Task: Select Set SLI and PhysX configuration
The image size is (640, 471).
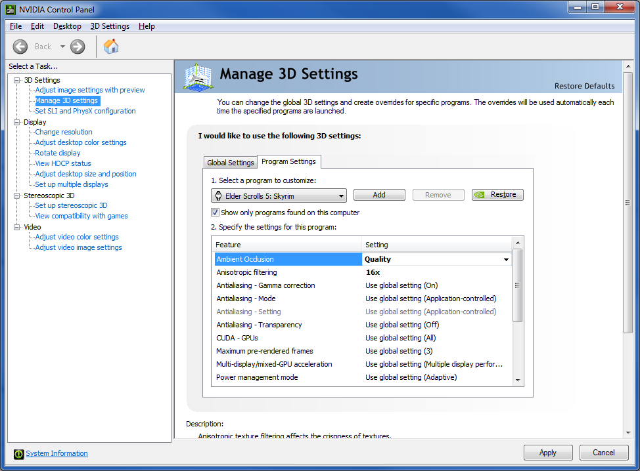Action: click(85, 111)
